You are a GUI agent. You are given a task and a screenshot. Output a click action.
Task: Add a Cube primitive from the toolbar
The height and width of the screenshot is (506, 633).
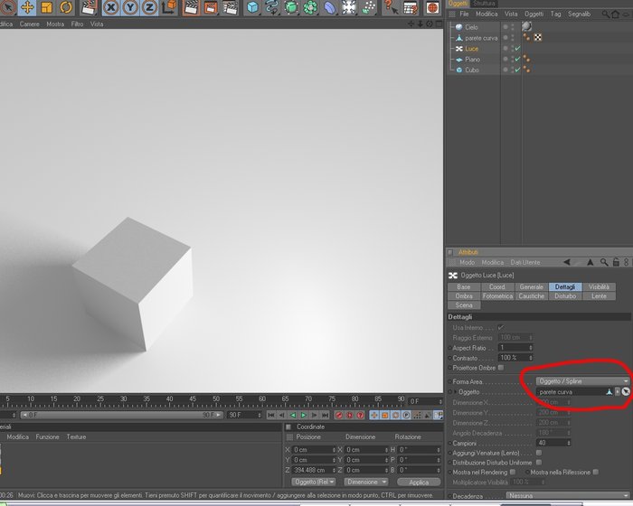pyautogui.click(x=252, y=7)
